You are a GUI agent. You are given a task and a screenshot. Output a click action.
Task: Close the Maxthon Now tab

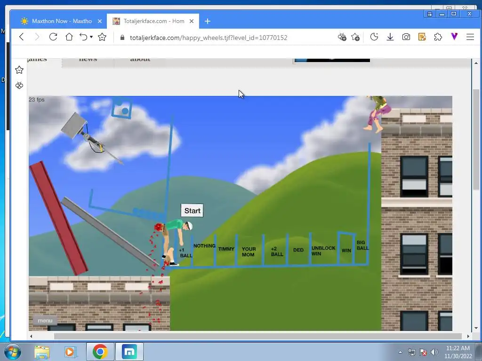click(x=100, y=21)
